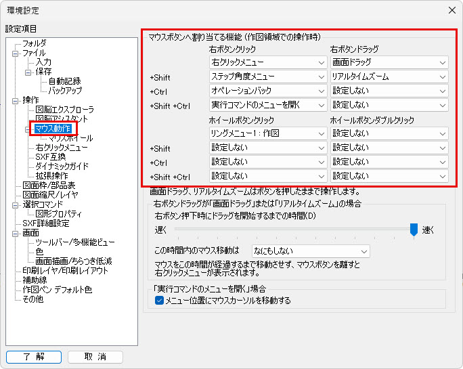463x369 pixels.
Task: Select ダイナミックガイド in the settings tree
Action: point(62,167)
